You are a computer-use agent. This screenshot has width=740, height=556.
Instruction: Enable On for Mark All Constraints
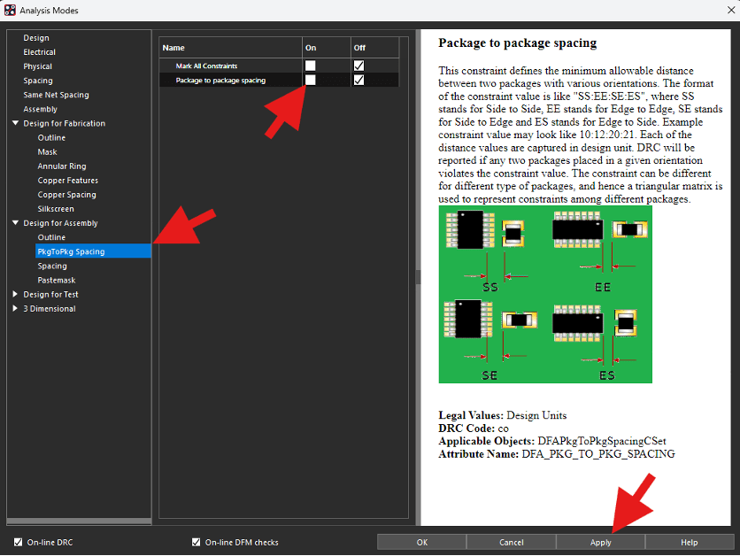310,66
